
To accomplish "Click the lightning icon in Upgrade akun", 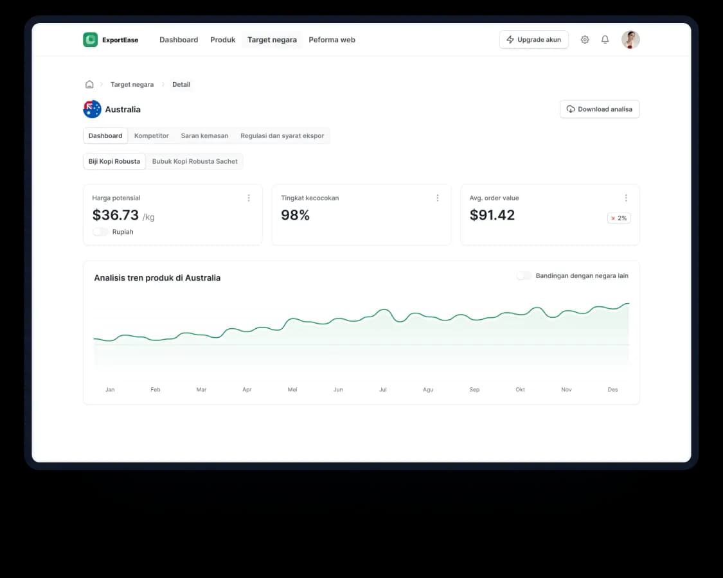I will click(510, 40).
